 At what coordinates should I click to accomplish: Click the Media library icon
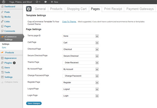click(2, 17)
